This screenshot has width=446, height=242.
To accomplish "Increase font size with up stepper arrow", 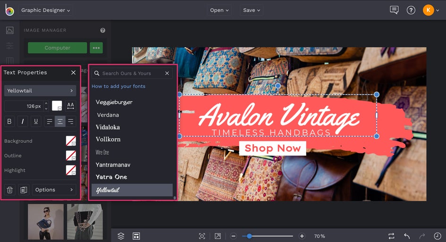I will pyautogui.click(x=46, y=103).
